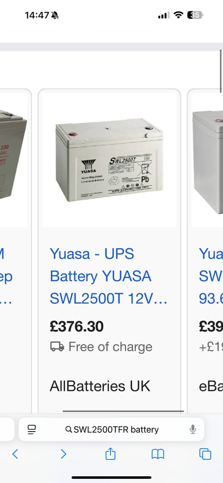The width and height of the screenshot is (223, 483).
Task: Click the delivery truck icon
Action: (x=57, y=347)
